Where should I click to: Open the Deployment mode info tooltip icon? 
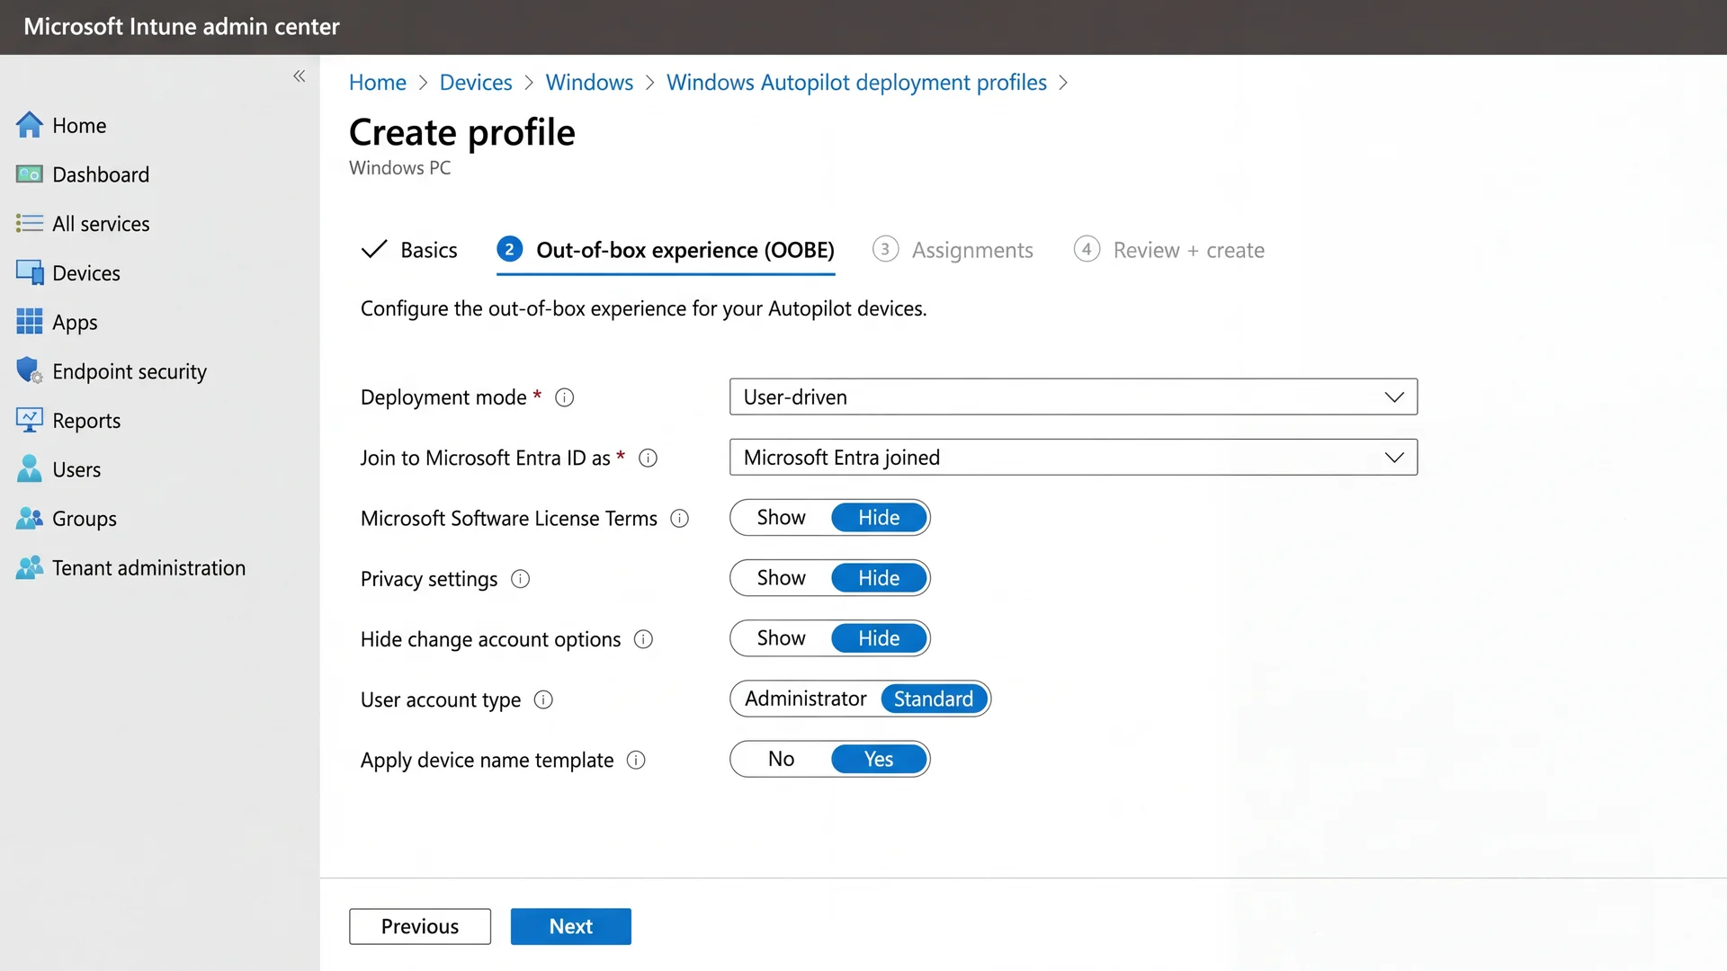coord(564,397)
